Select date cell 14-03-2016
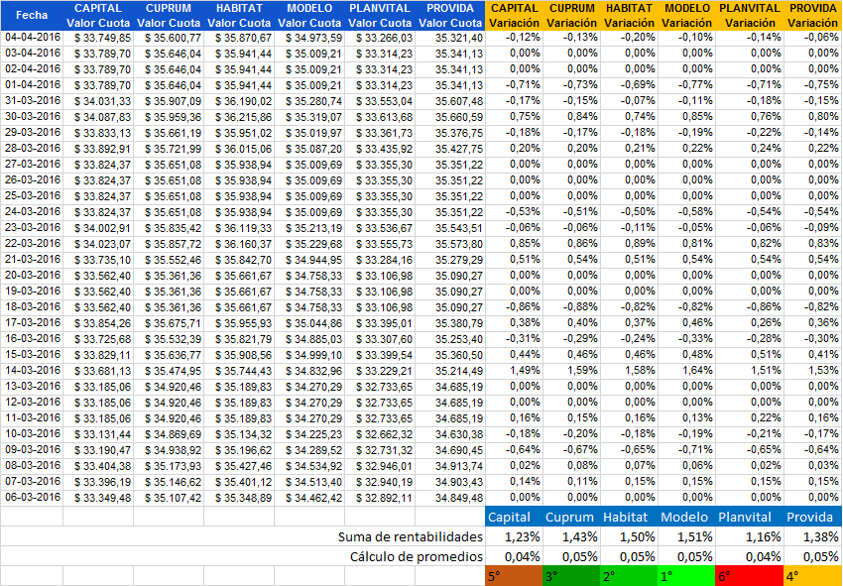 (32, 371)
